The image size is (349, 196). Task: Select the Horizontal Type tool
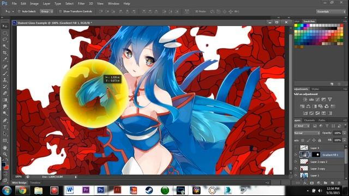click(x=5, y=127)
